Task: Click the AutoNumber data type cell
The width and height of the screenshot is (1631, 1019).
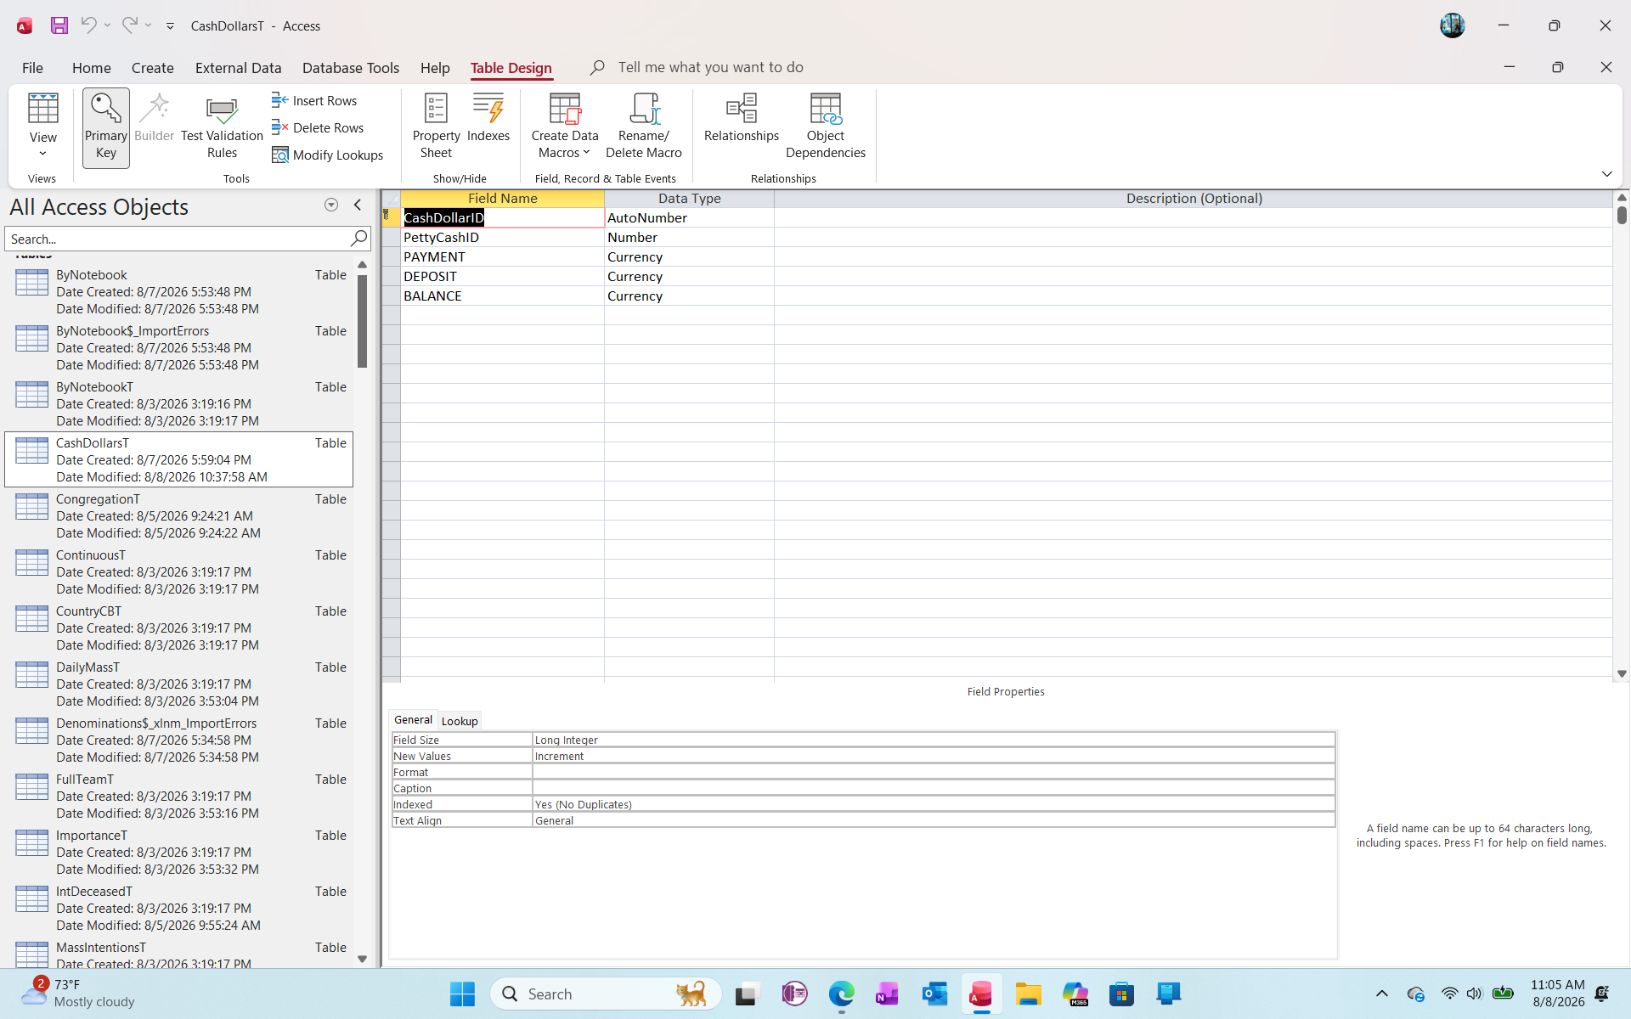Action: (689, 218)
